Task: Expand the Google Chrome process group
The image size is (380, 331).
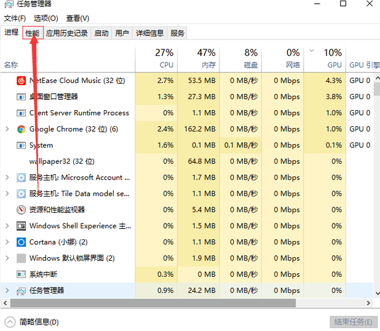Action: 7,129
